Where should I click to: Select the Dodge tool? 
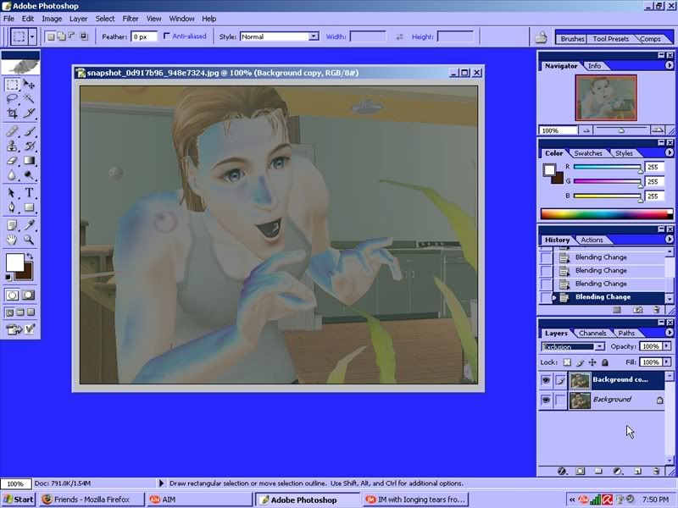point(29,175)
